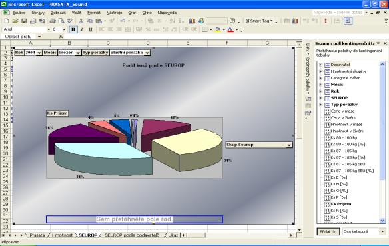
Task: Open the font color picker
Action: pyautogui.click(x=237, y=30)
